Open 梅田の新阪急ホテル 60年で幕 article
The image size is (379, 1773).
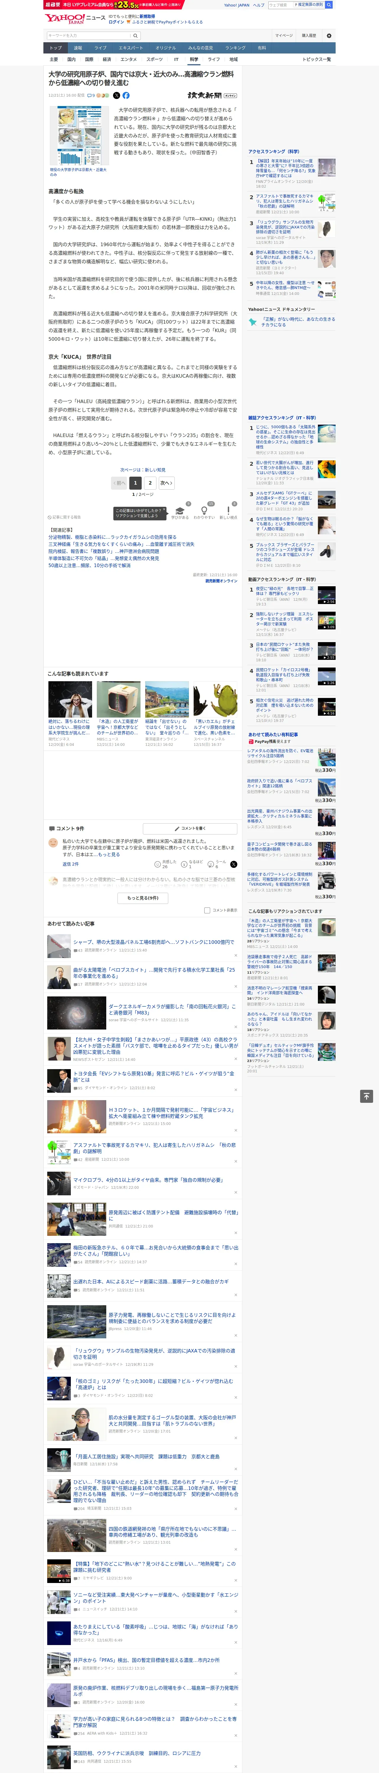point(156,1251)
